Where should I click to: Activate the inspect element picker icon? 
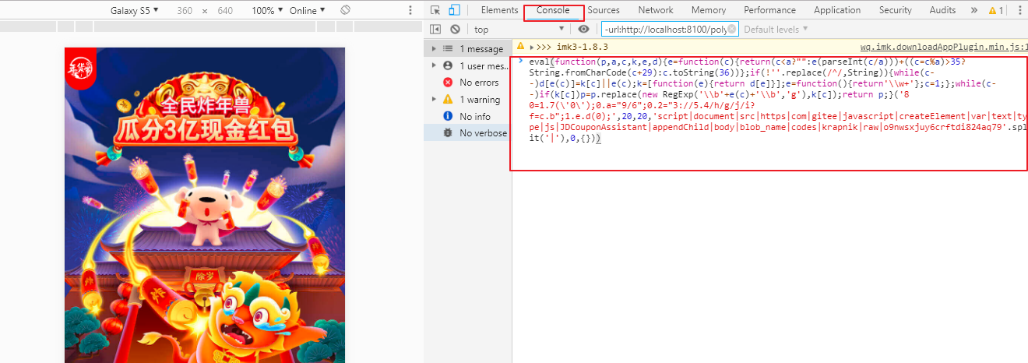435,10
